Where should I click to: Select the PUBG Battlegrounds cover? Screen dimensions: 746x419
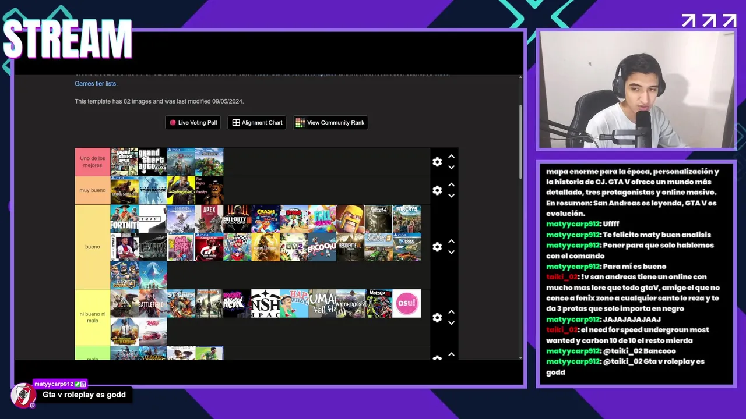coord(125,331)
